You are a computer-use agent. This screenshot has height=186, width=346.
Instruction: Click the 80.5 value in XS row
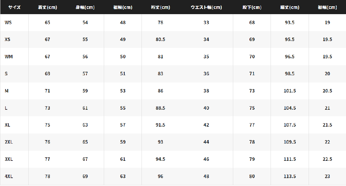161,39
